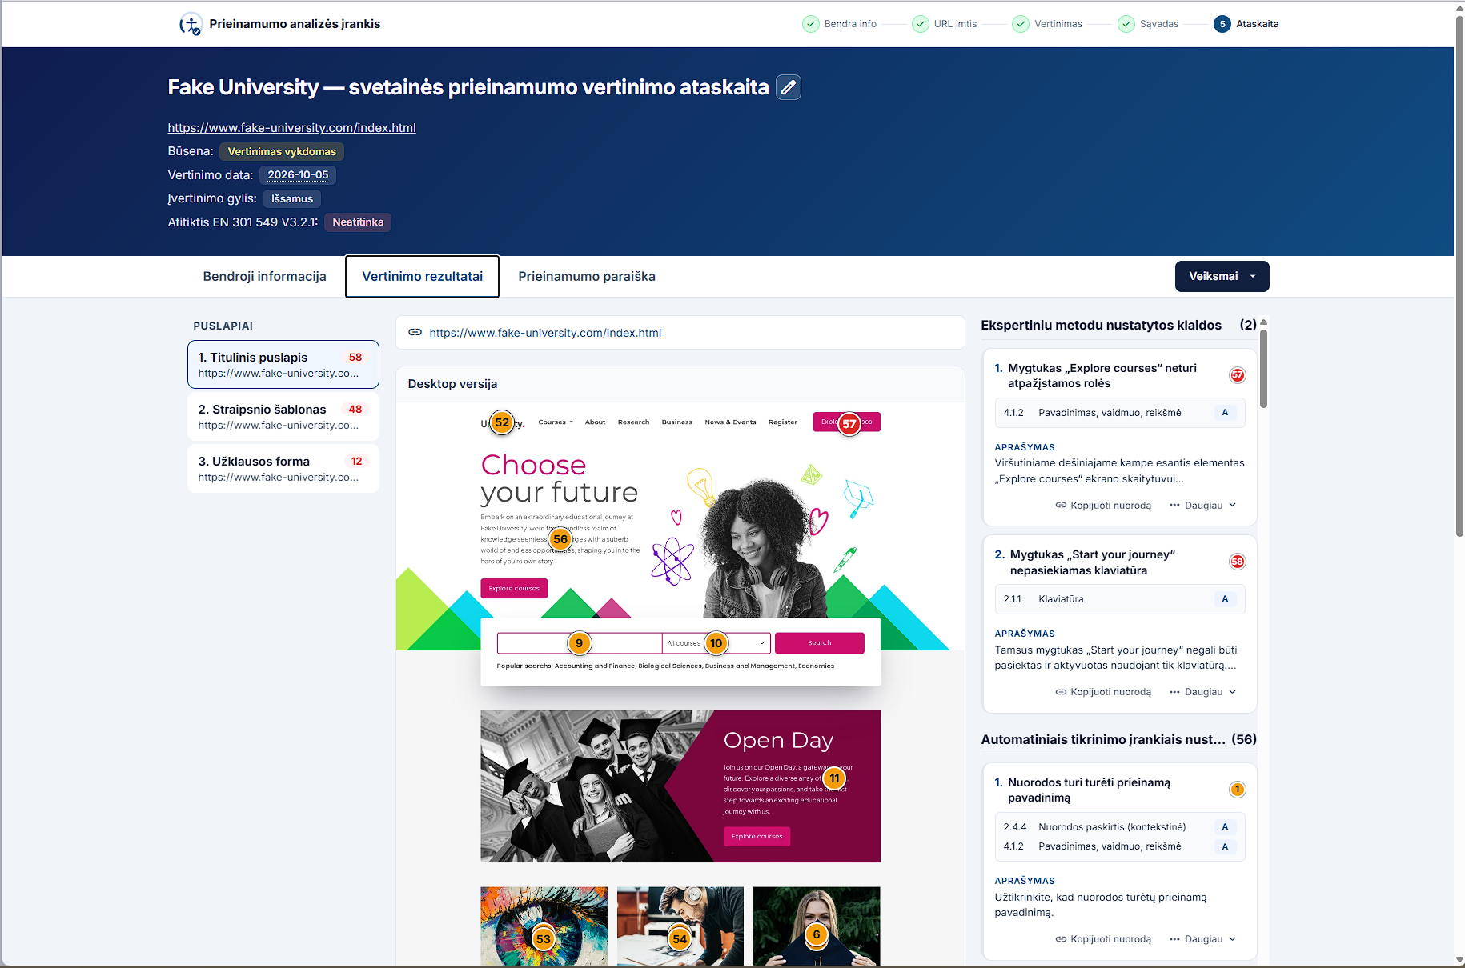1465x968 pixels.
Task: Copy link for the link name issue
Action: (1103, 938)
